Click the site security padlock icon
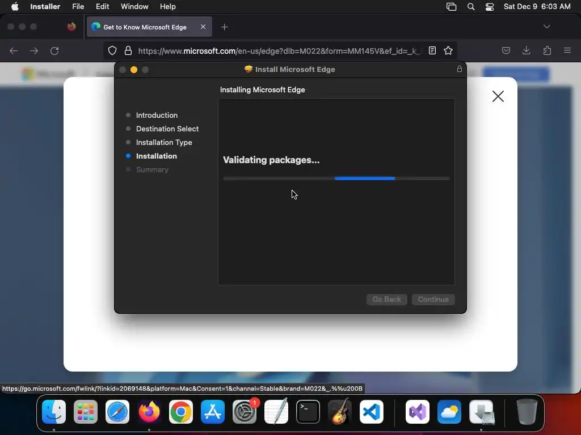This screenshot has height=435, width=581. (x=128, y=50)
